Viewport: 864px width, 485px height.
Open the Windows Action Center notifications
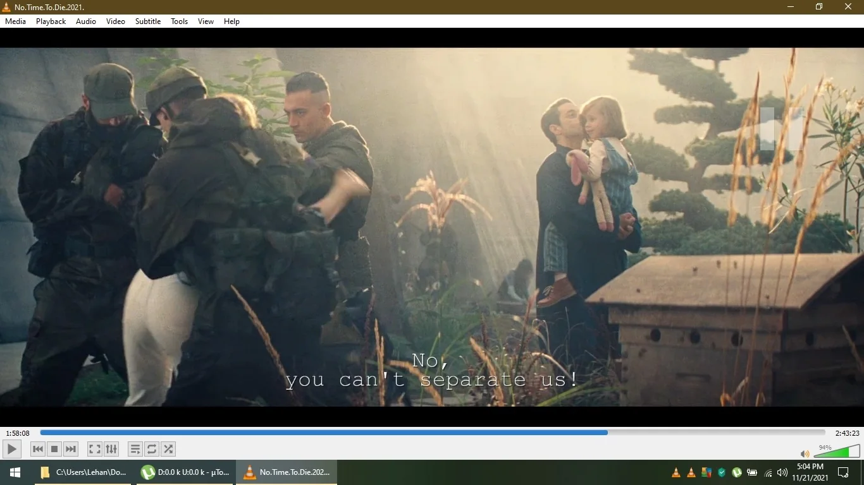tap(843, 472)
